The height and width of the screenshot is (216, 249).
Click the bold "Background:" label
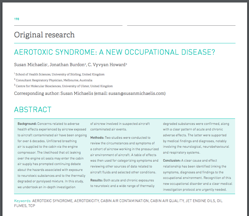pyautogui.click(x=27, y=124)
